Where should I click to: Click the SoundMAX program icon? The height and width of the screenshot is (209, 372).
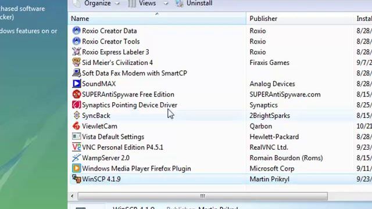pyautogui.click(x=76, y=84)
